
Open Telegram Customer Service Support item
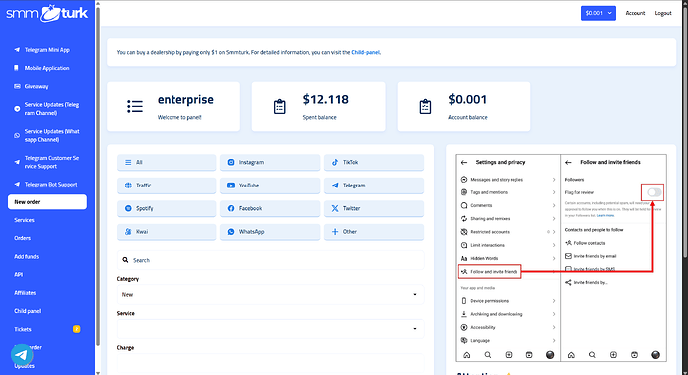[x=47, y=162]
